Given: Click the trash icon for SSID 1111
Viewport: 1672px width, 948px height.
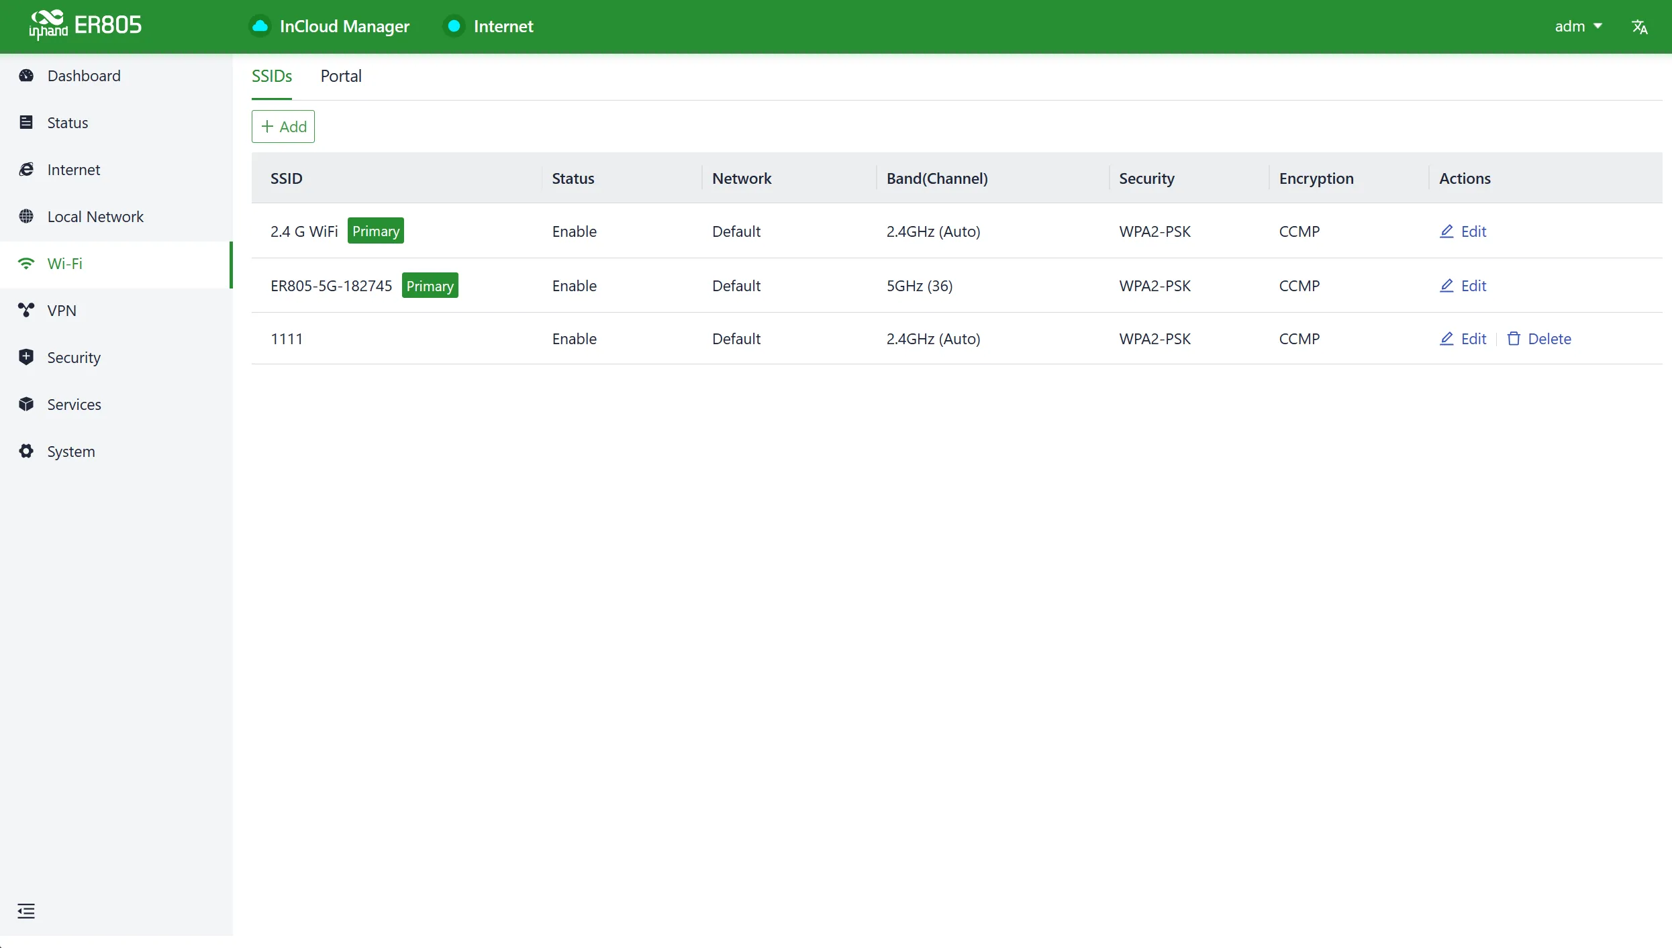Looking at the screenshot, I should [x=1514, y=338].
